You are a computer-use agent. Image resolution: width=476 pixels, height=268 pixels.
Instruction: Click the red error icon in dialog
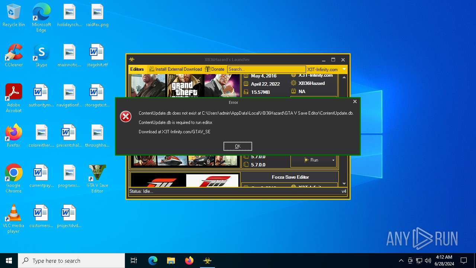point(126,117)
